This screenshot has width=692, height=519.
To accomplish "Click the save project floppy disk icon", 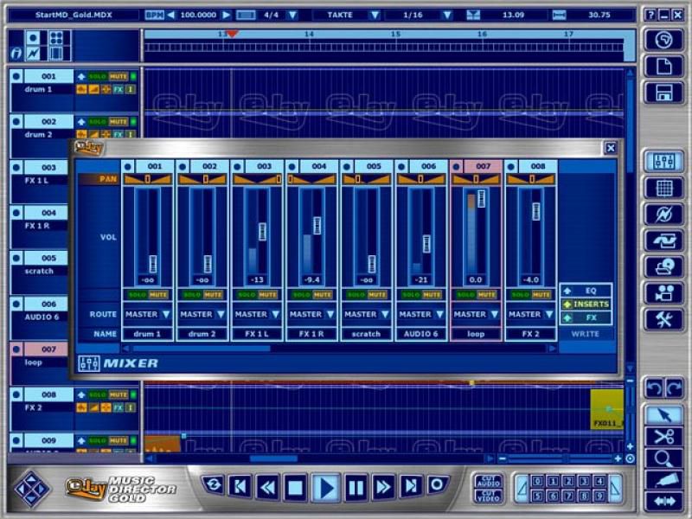I will [663, 93].
